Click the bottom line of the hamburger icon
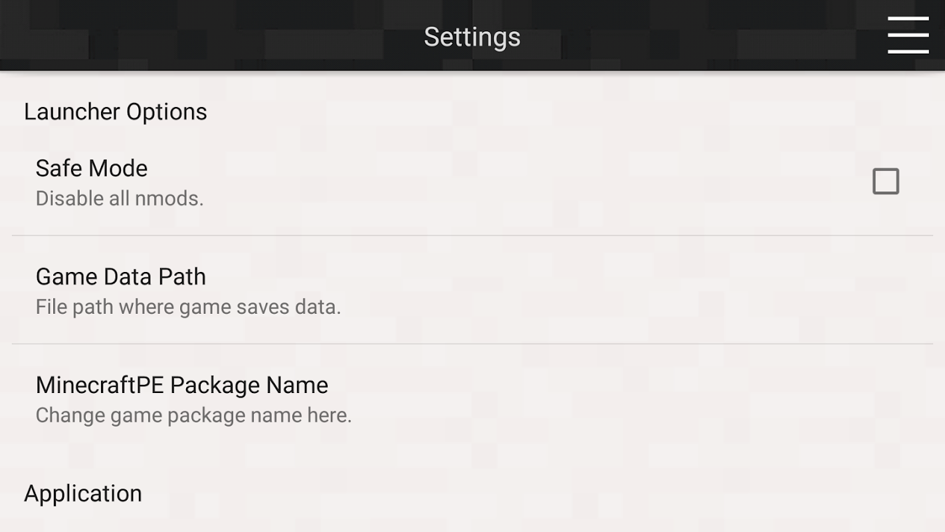 (908, 51)
